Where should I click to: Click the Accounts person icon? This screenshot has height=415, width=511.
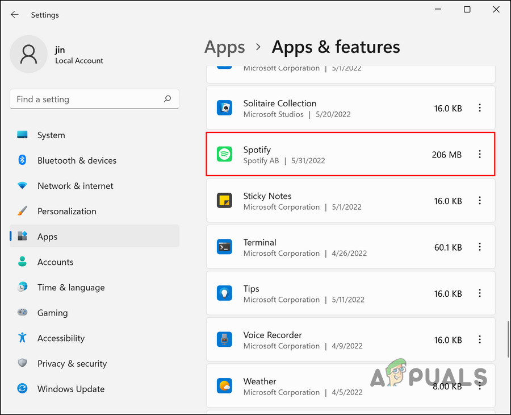click(x=22, y=262)
